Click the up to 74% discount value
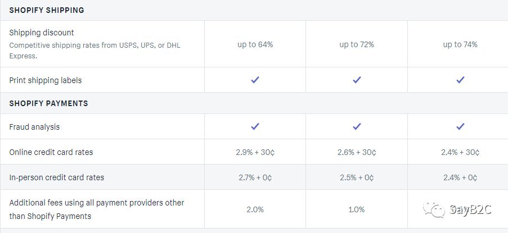This screenshot has width=508, height=233. tap(460, 44)
